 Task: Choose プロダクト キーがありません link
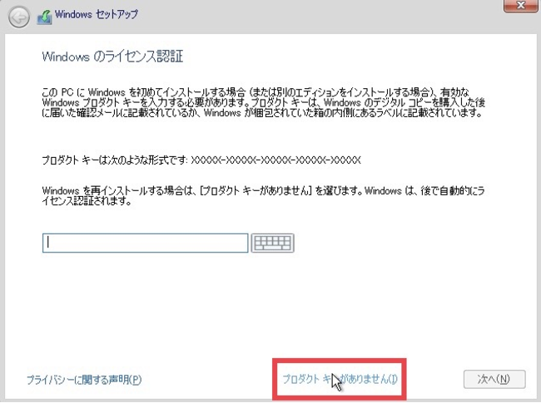tap(340, 379)
